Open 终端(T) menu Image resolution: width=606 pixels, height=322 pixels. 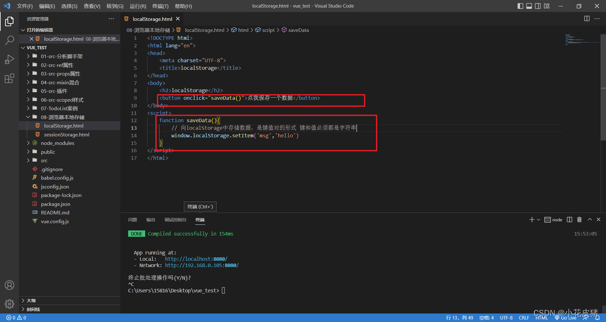point(160,6)
